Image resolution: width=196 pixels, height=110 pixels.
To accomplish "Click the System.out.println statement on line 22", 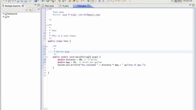I will pyautogui.click(x=102, y=65).
